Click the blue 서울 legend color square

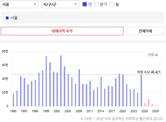(7, 18)
